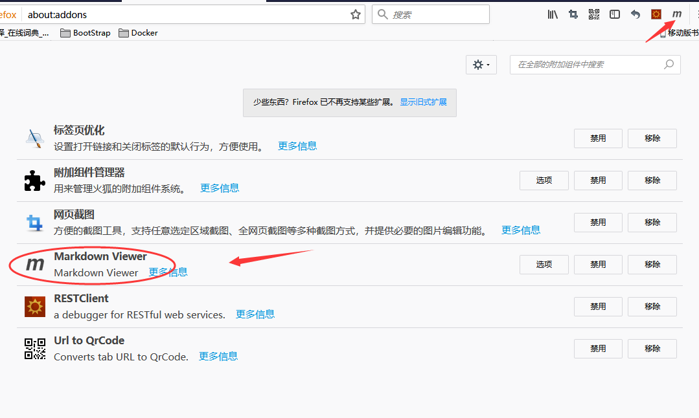699x418 pixels.
Task: Click the 显示旧式扩展 link
Action: coord(423,101)
